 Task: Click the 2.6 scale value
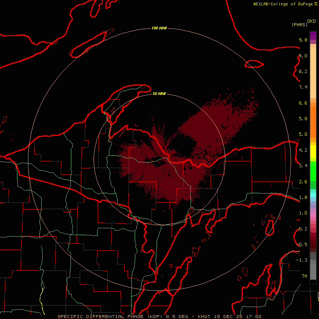coord(303,182)
